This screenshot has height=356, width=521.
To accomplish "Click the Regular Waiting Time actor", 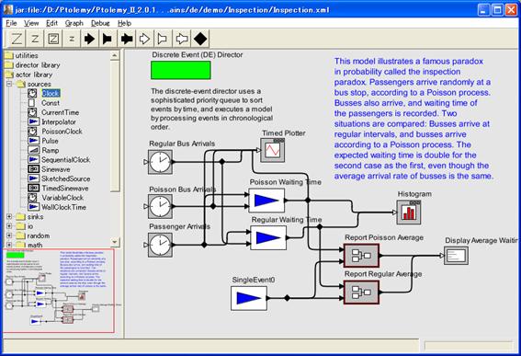I will pos(268,238).
